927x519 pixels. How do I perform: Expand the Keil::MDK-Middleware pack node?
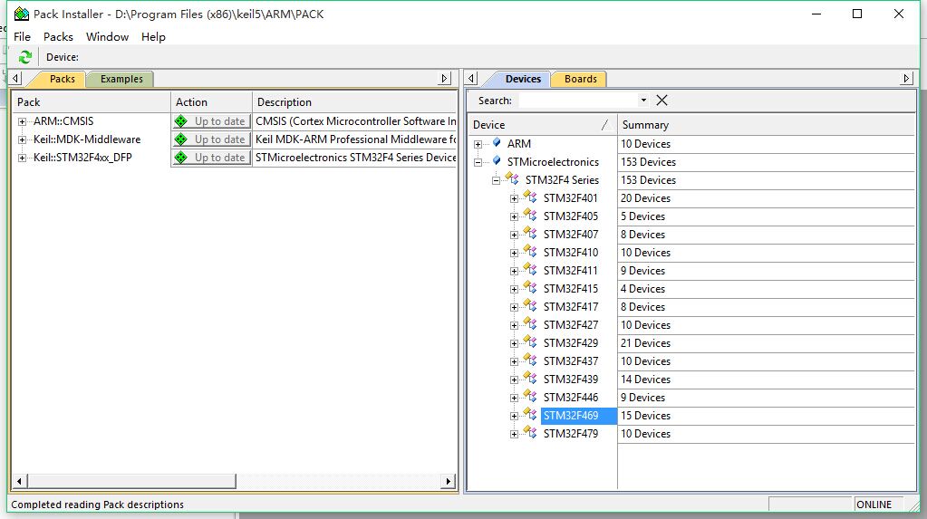pos(22,140)
